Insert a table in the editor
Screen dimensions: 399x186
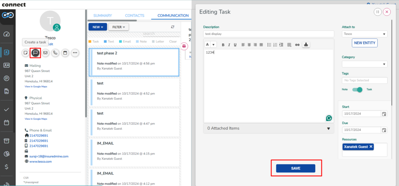point(289,45)
